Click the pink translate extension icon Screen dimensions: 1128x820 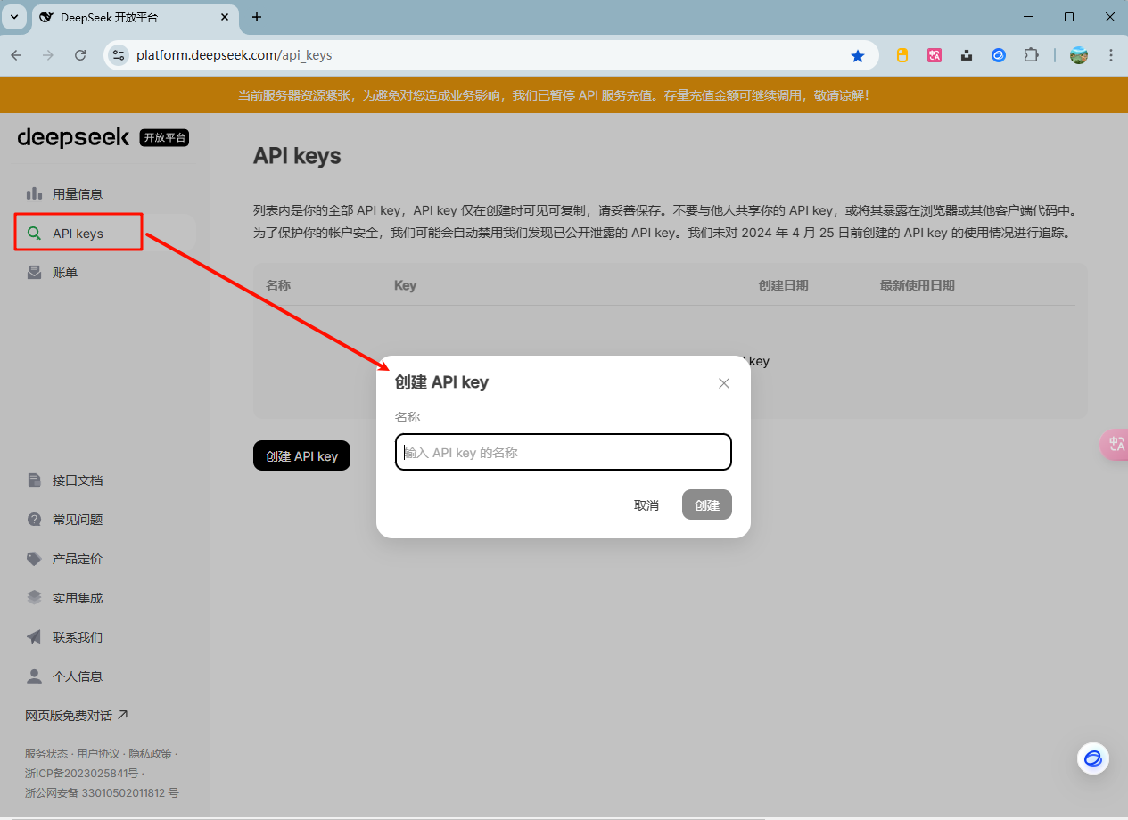[935, 55]
